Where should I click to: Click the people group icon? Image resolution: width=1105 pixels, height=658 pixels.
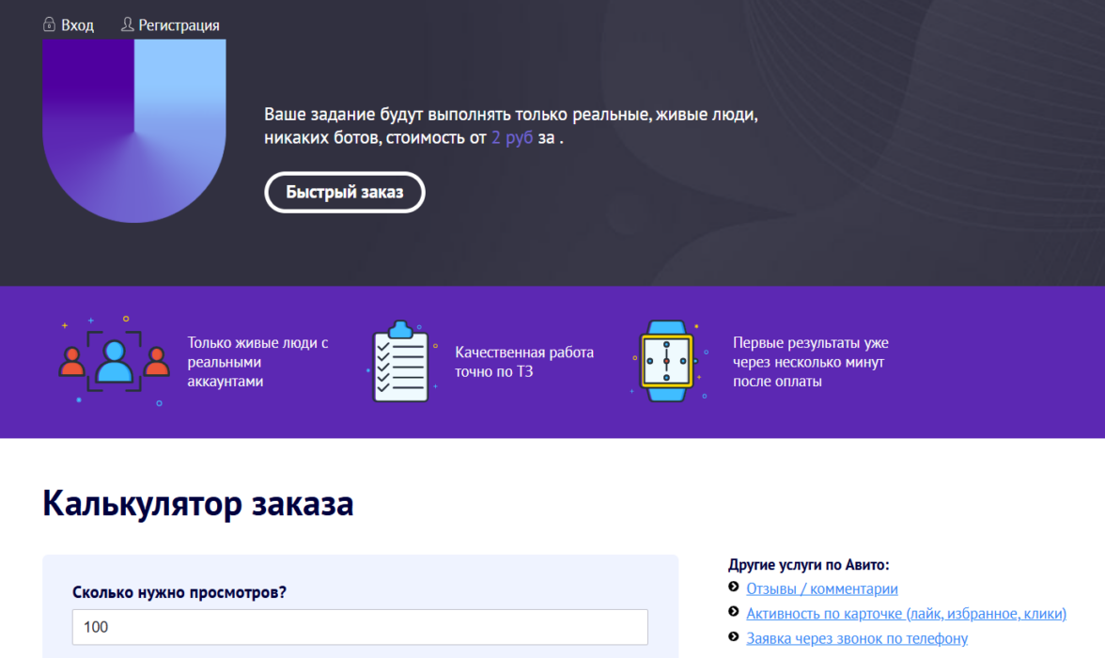tap(115, 360)
